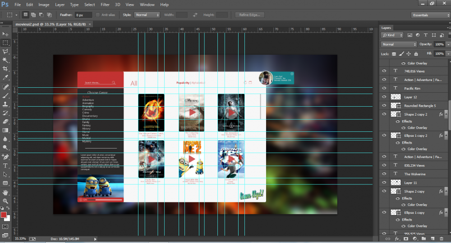Open the Kind filter dropdown

click(x=392, y=35)
